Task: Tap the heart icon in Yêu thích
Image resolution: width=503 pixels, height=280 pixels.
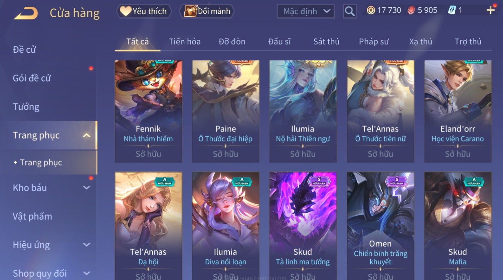Action: pos(126,11)
